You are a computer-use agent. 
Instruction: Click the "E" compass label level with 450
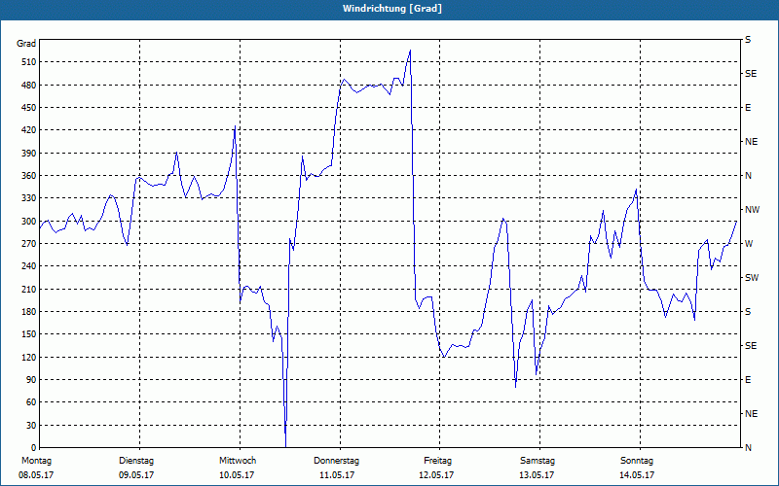coord(748,108)
